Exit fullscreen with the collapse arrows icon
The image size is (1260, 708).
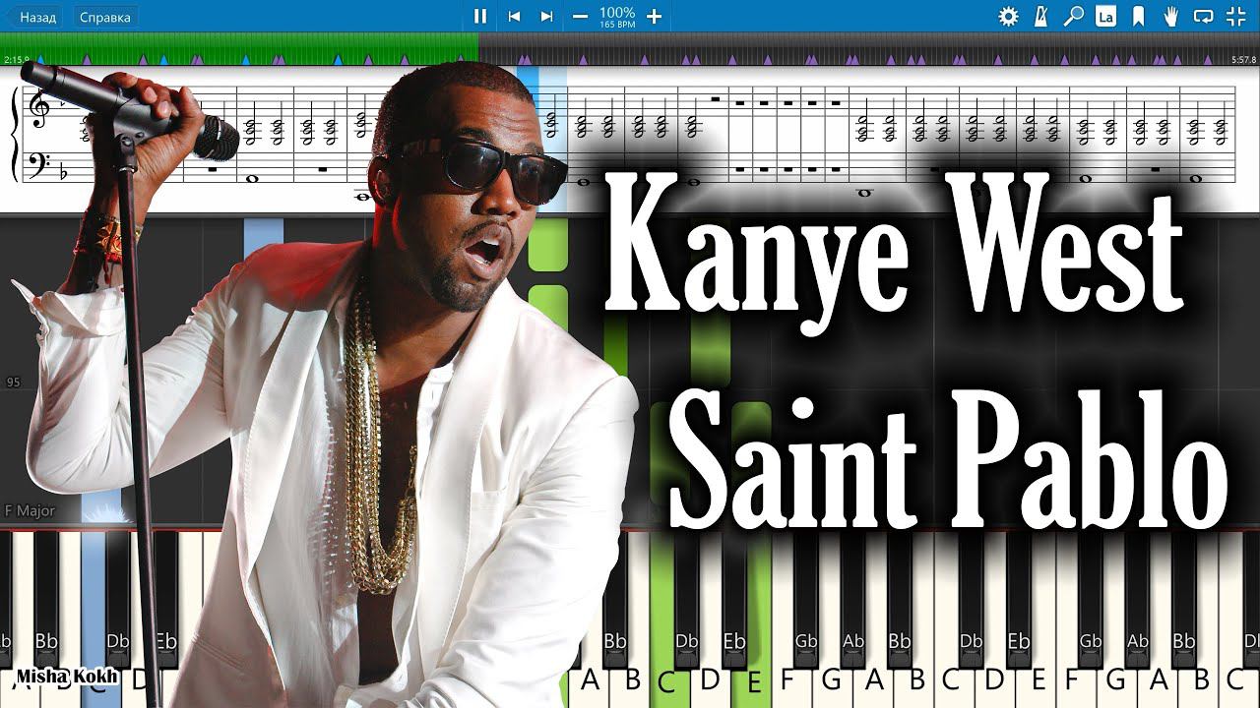tap(1235, 16)
